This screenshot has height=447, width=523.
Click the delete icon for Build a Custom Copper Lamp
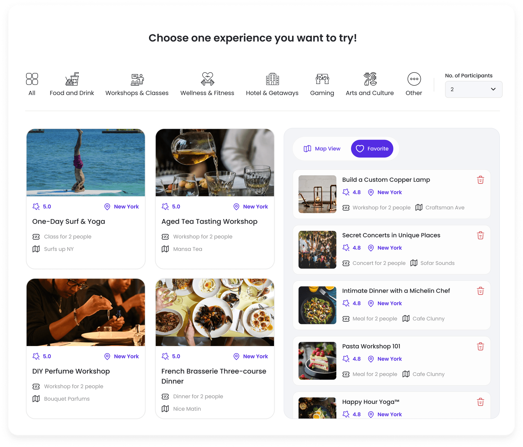(x=481, y=180)
